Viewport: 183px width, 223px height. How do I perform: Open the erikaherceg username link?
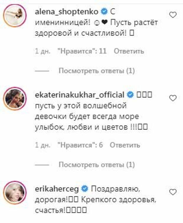(57, 189)
